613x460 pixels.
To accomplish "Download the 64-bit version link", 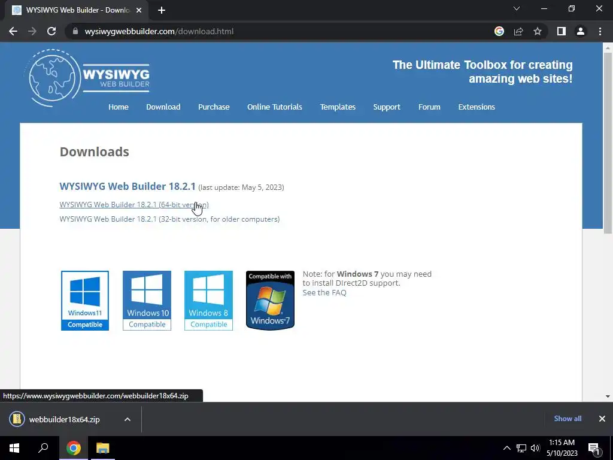I will (x=134, y=205).
